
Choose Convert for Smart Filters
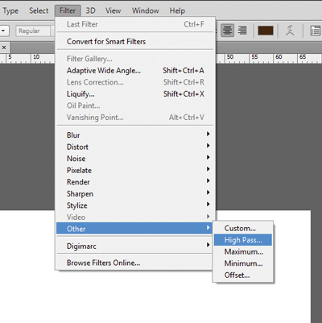(x=135, y=42)
